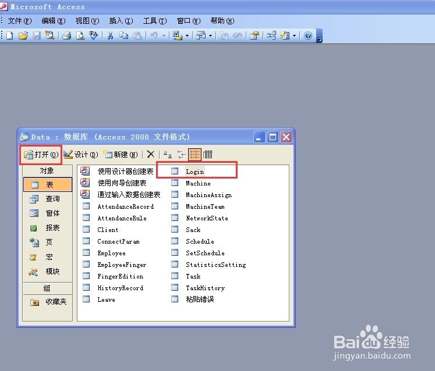This screenshot has height=371, width=435.
Task: Click the Spelling check toolbar icon
Action: 94,35
